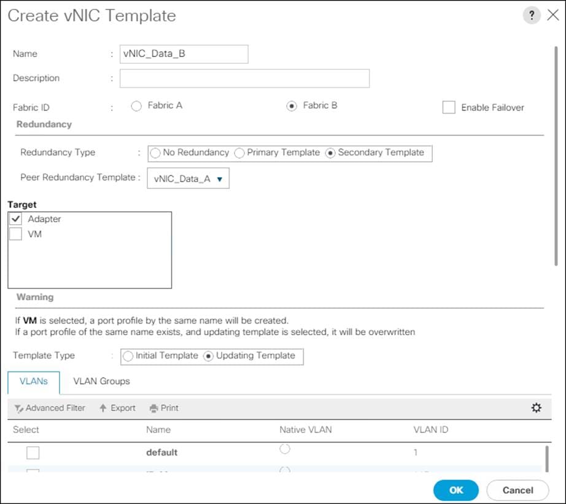Close the Create vNIC Template dialog

[x=553, y=15]
